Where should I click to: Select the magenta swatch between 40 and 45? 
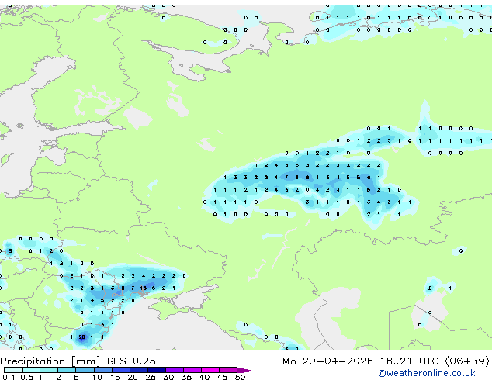[x=210, y=370]
